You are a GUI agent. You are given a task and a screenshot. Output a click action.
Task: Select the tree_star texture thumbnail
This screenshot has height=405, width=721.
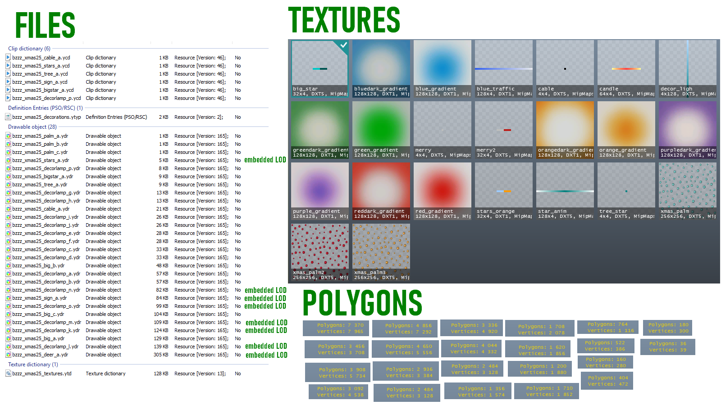[x=626, y=191]
